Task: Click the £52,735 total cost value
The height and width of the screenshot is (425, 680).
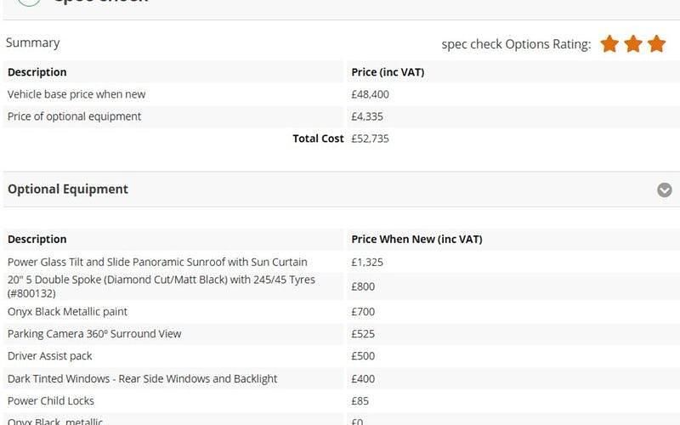Action: coord(370,139)
